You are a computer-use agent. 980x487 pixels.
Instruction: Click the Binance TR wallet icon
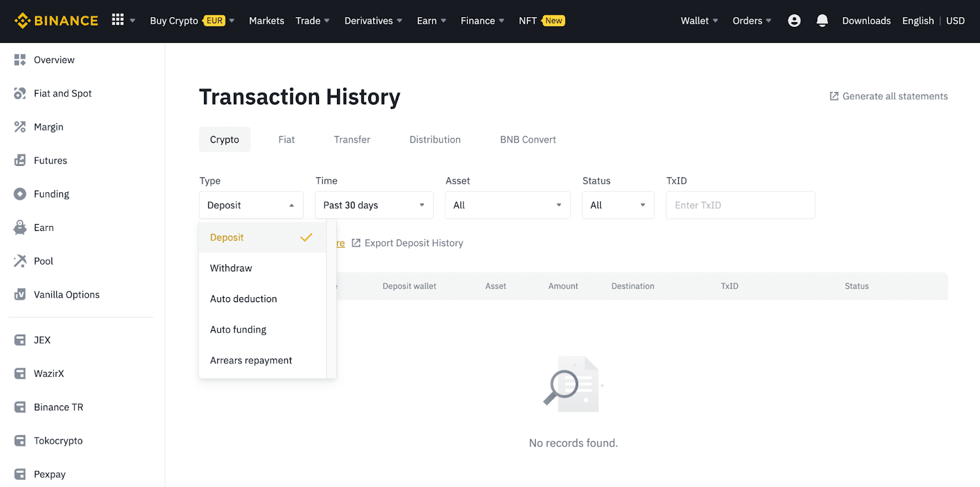[x=20, y=407]
